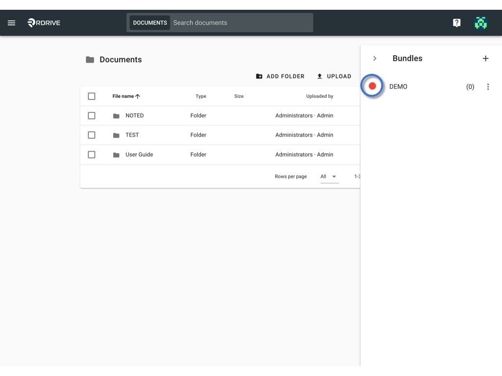This screenshot has width=502, height=376.
Task: Click the Documents page heading
Action: click(x=121, y=59)
